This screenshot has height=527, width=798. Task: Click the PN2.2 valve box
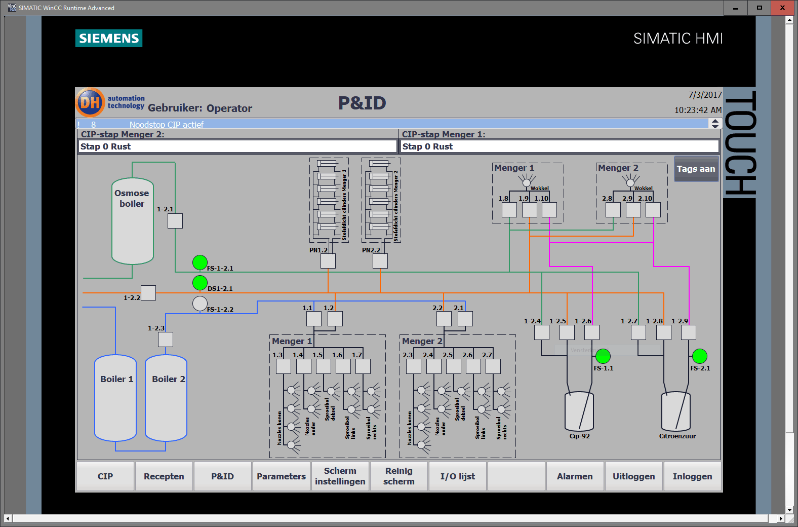pos(380,261)
